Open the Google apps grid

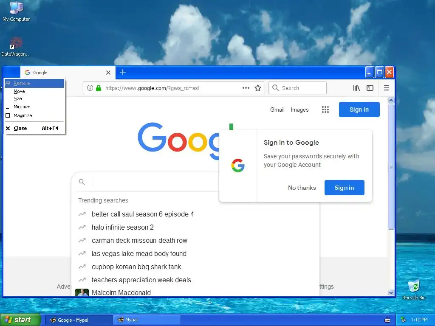325,110
